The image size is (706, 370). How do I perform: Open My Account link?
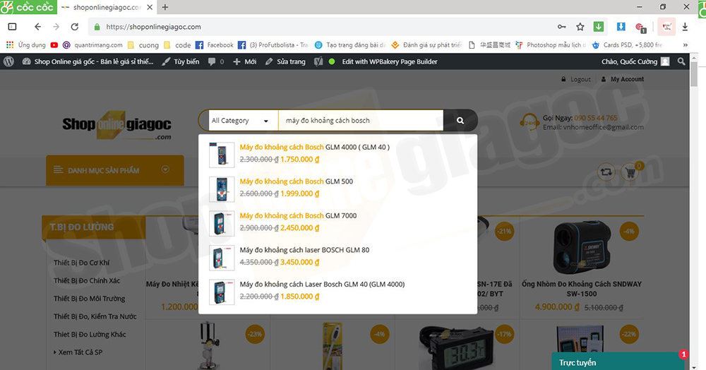626,79
